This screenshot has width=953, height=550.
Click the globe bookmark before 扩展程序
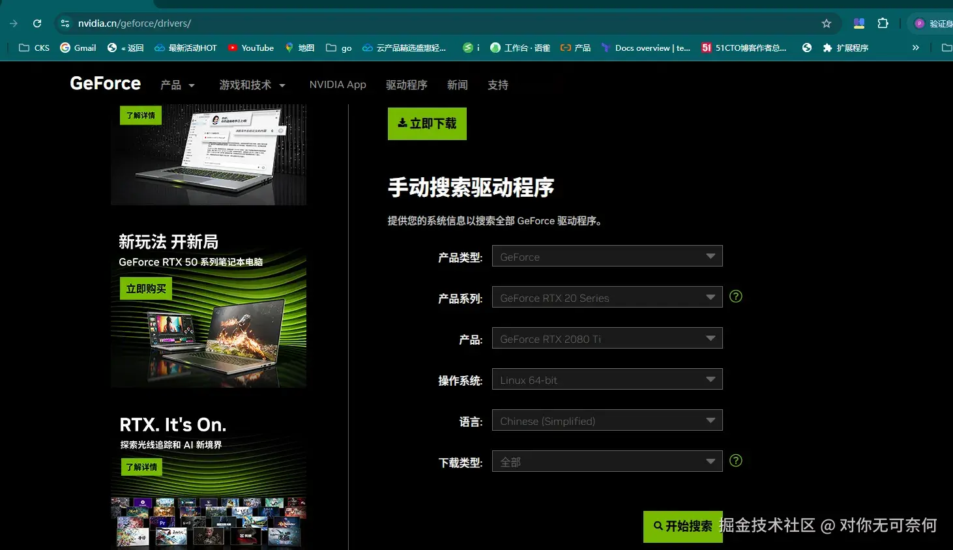pos(807,48)
